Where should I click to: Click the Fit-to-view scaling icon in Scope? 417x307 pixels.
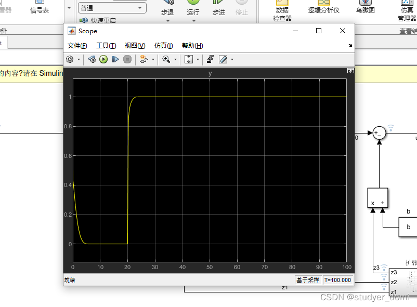[188, 59]
